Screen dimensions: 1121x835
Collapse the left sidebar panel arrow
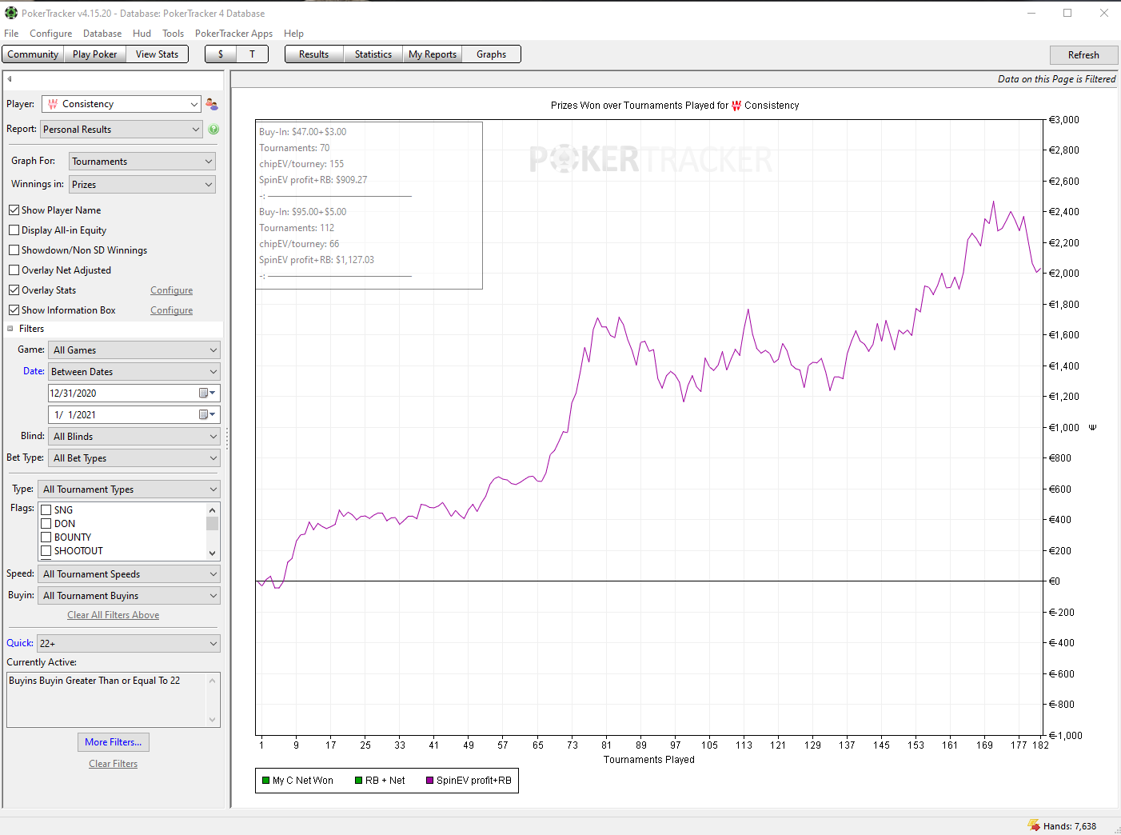pos(10,79)
